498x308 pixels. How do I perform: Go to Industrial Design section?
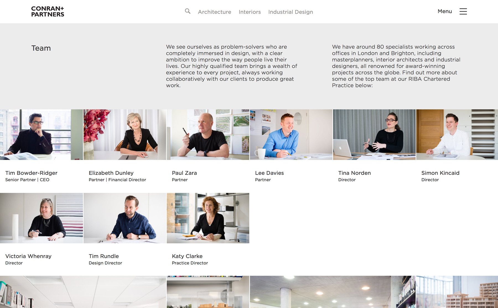290,12
